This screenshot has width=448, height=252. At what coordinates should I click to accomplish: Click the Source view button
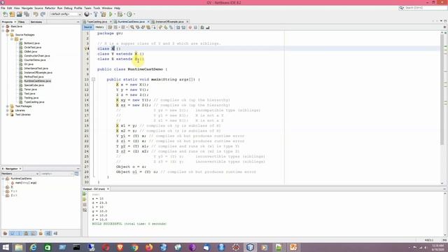coord(87,27)
